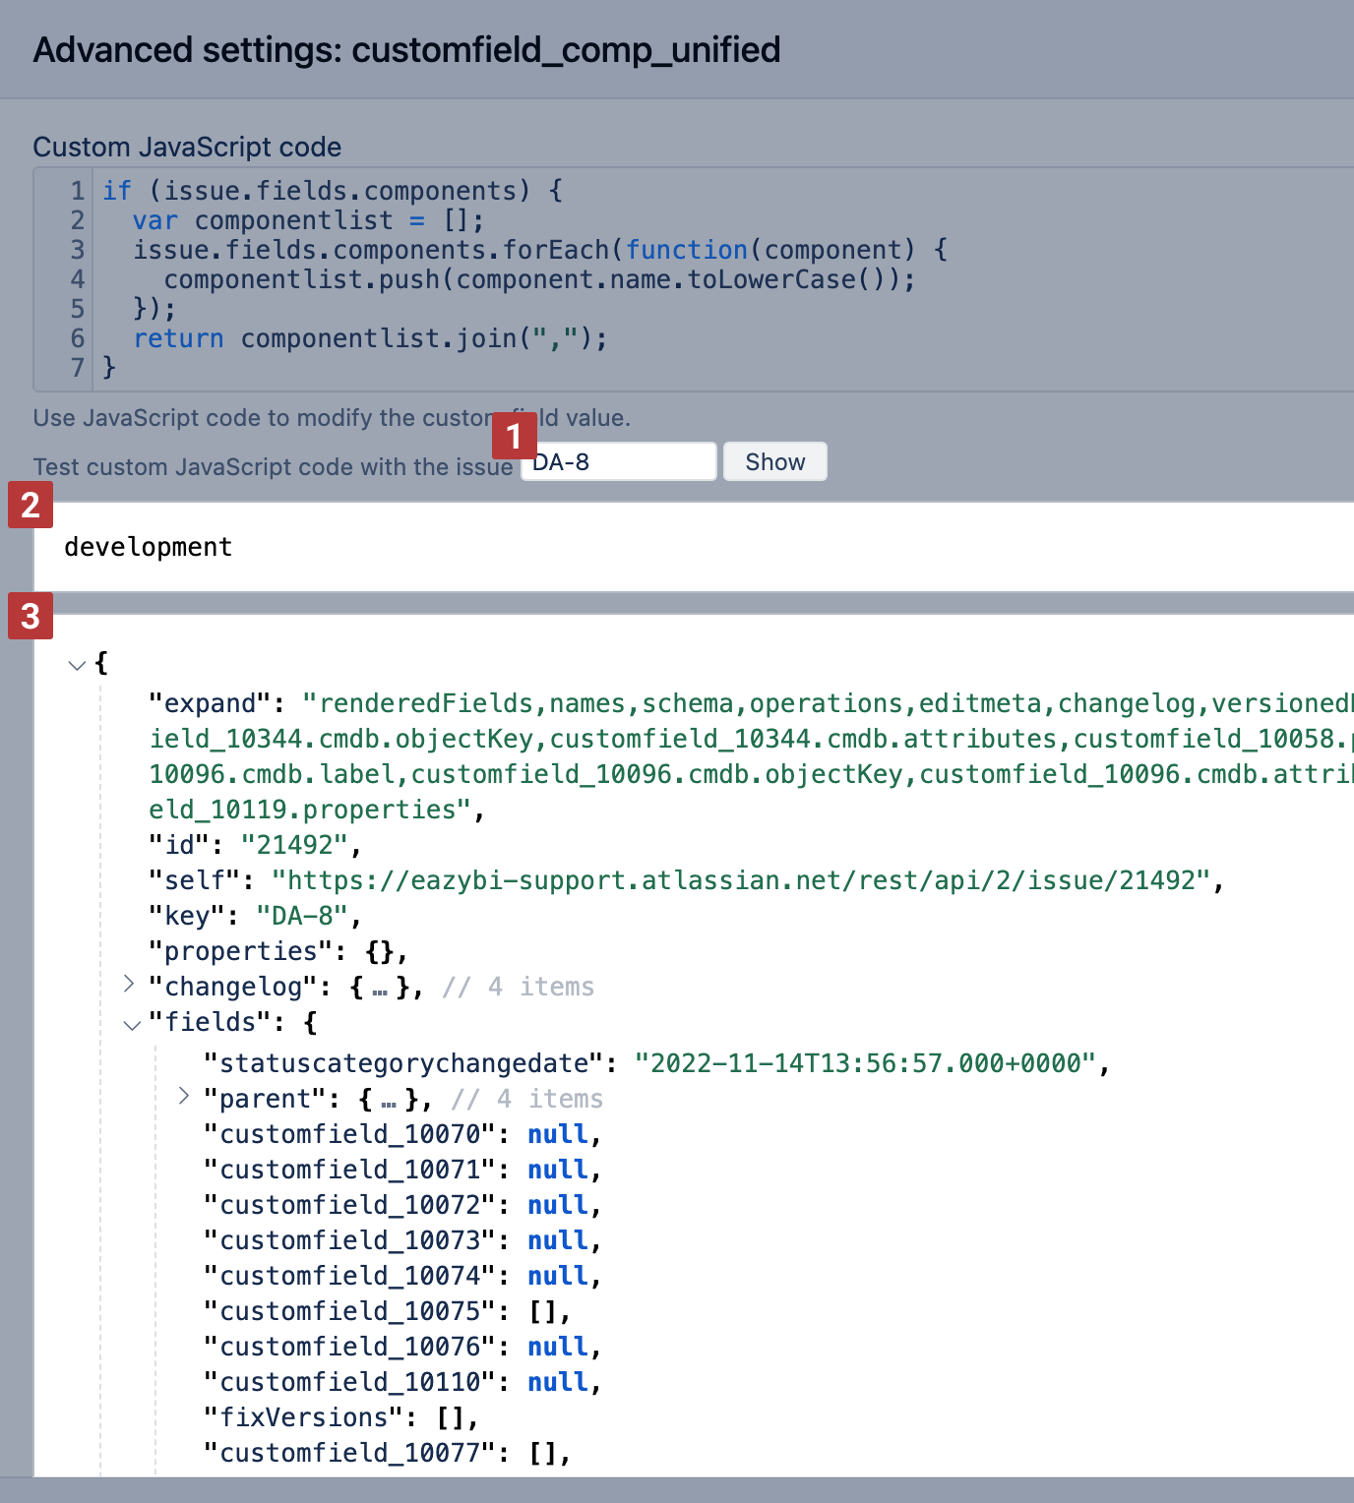Collapse the "fields" JSON node
1354x1503 pixels.
click(x=132, y=1024)
